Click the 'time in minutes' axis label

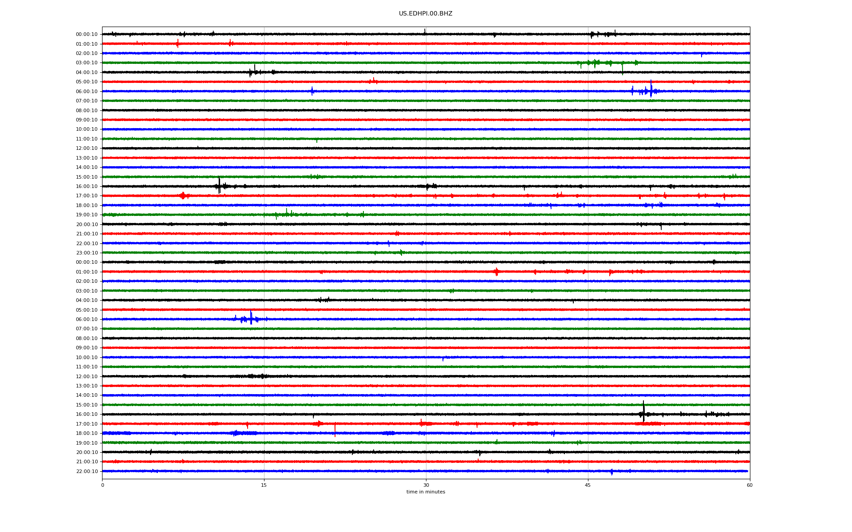[425, 492]
